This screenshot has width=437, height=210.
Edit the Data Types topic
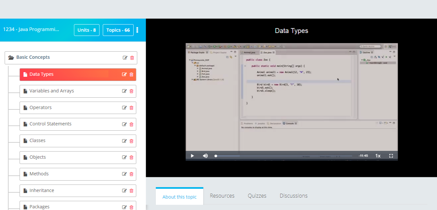(x=124, y=74)
